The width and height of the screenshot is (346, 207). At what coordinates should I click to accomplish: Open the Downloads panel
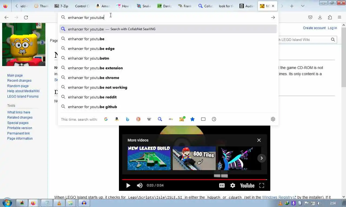(320, 18)
